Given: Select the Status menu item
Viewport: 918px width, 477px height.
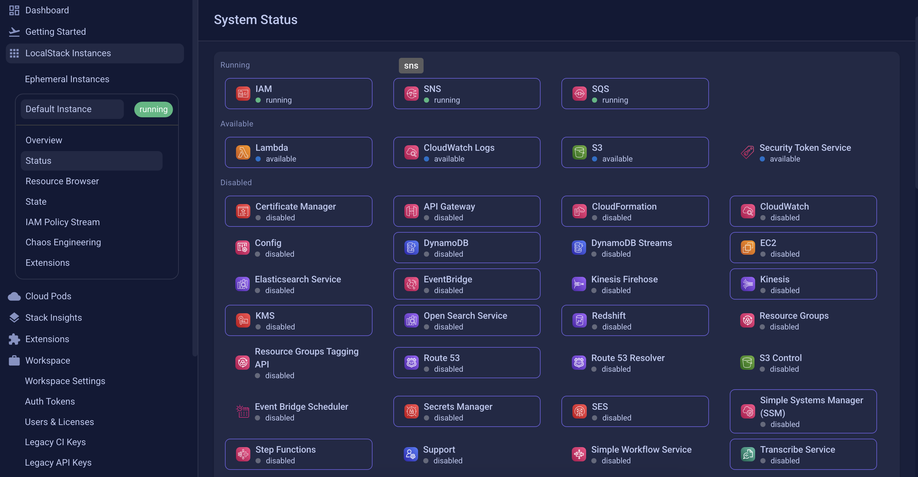Looking at the screenshot, I should (38, 161).
